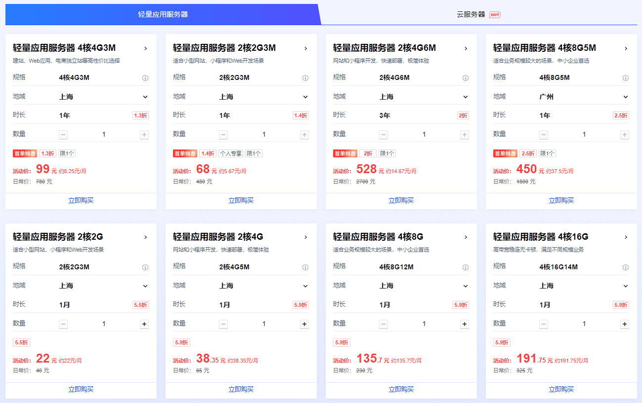
Task: Click the 1月 duration in 2核4G5M card
Action: tap(225, 305)
